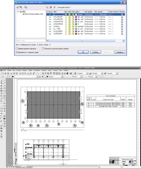
Task: Click the layer search input field
Action: [31, 40]
